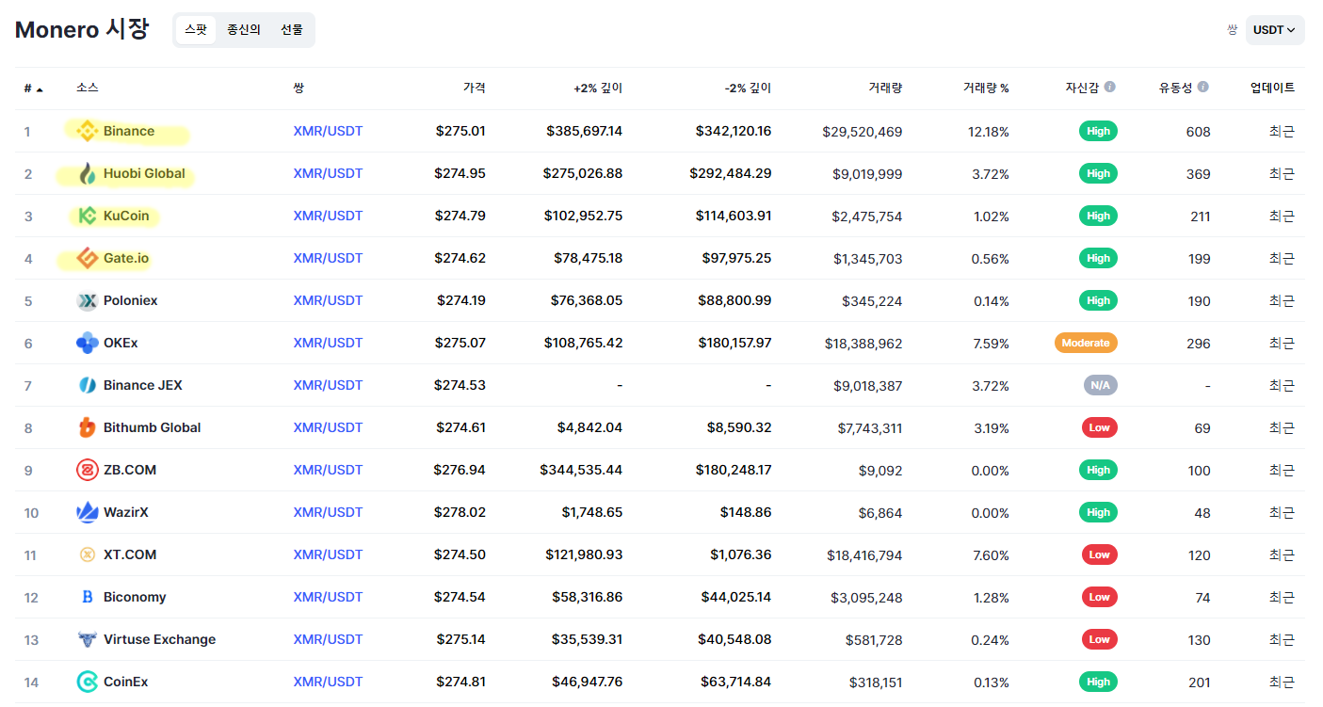This screenshot has height=707, width=1323.
Task: Sort table by 소스 column header
Action: click(88, 88)
